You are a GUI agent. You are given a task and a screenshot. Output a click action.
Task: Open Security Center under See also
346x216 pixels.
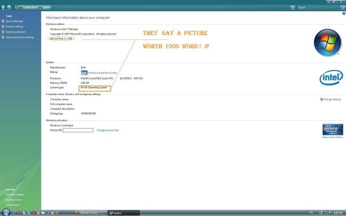coord(14,200)
